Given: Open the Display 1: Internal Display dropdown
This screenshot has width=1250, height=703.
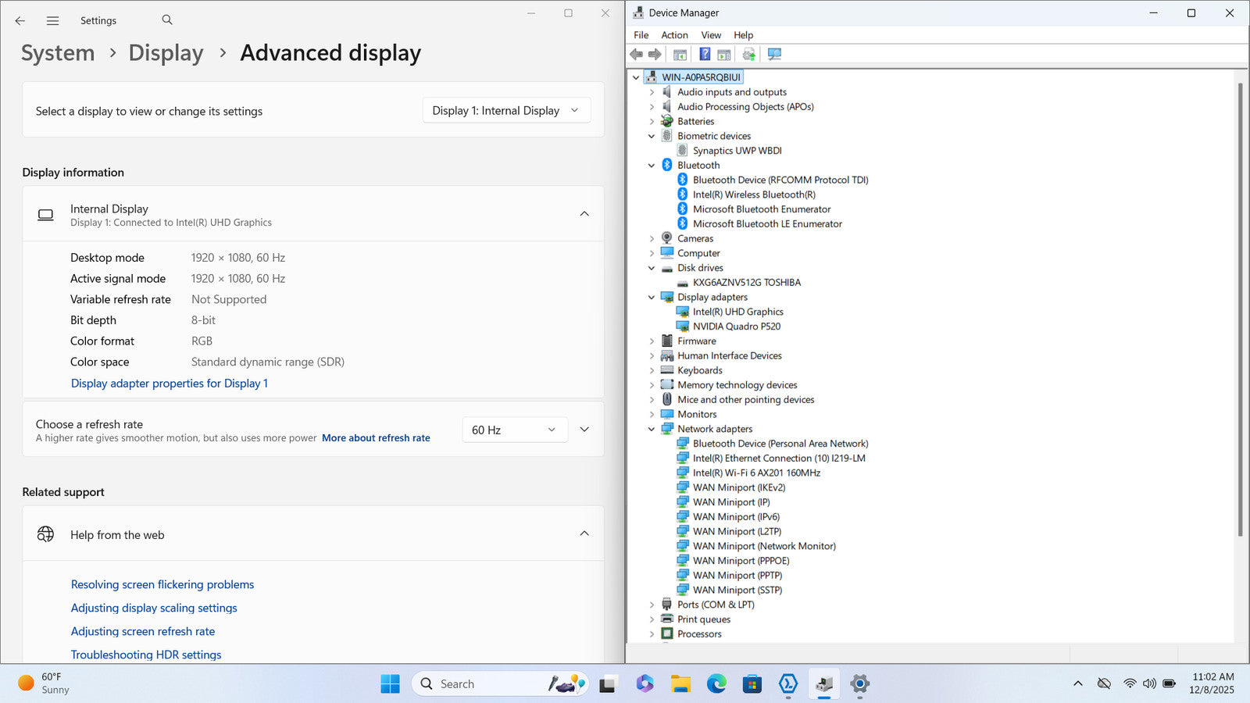Looking at the screenshot, I should (x=505, y=111).
